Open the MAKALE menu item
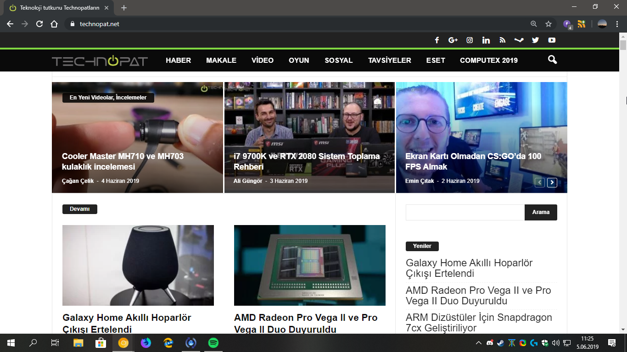Image resolution: width=627 pixels, height=352 pixels. pos(221,60)
